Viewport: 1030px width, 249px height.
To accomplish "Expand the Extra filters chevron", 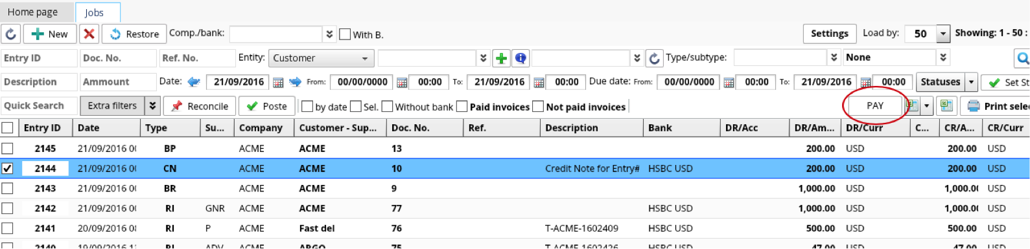I will pos(152,105).
